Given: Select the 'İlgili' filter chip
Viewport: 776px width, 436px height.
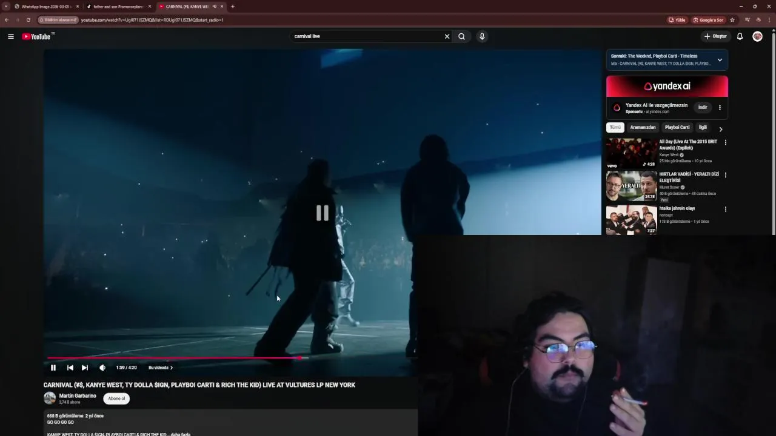Looking at the screenshot, I should click(703, 128).
